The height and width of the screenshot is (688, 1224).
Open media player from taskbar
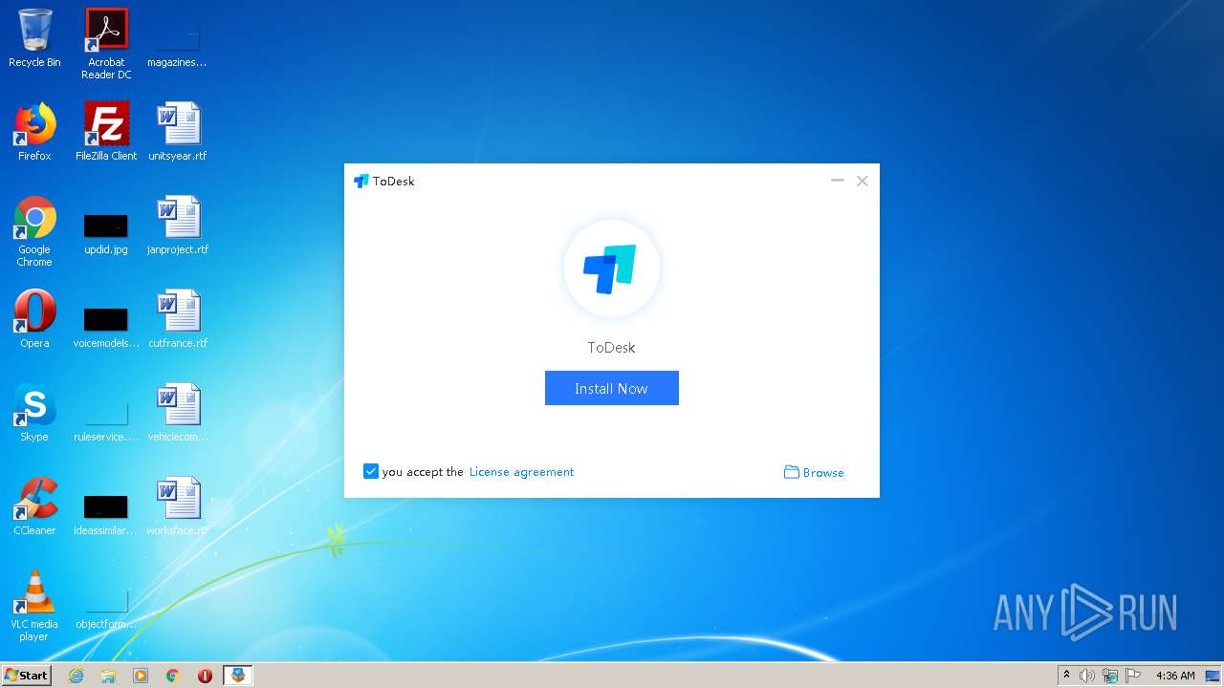[141, 676]
